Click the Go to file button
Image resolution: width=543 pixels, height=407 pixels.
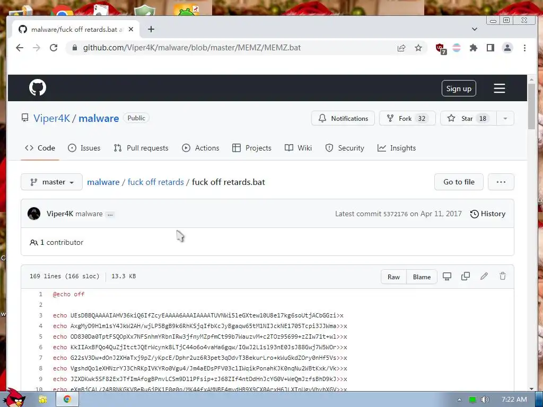pyautogui.click(x=459, y=182)
